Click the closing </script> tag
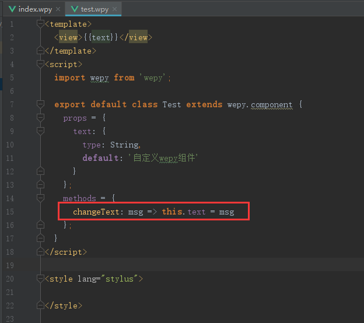This screenshot has width=364, height=323. (66, 252)
